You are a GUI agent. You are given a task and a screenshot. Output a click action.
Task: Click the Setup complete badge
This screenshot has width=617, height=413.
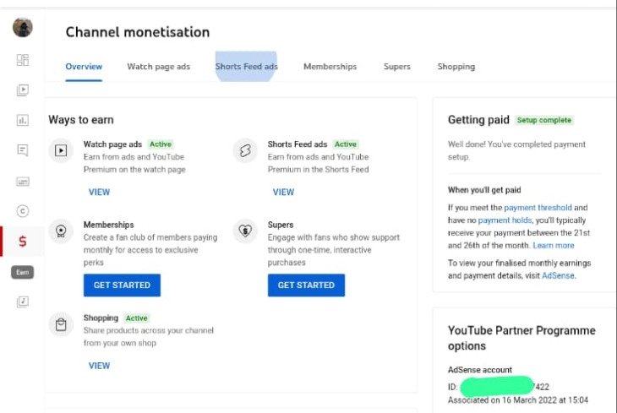(x=544, y=120)
